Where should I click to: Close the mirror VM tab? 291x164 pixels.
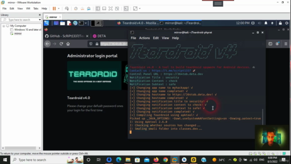coord(60,17)
